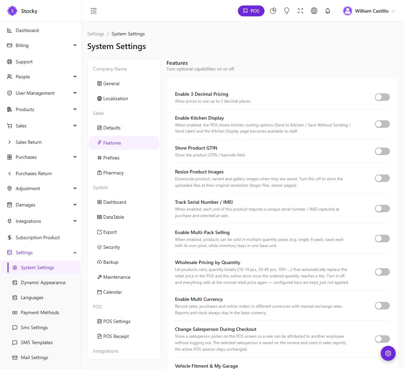Collapse the Settings menu chevron

pyautogui.click(x=75, y=252)
